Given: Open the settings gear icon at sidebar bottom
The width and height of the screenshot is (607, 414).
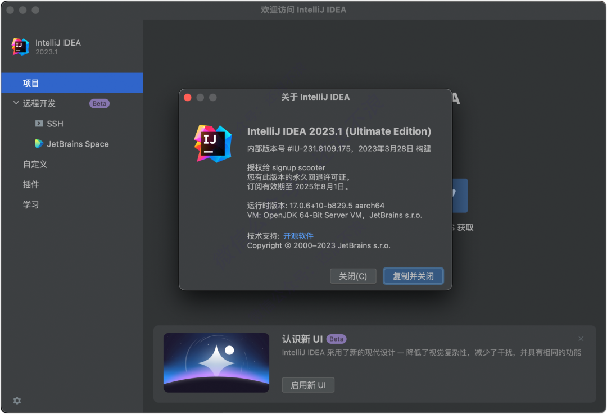Looking at the screenshot, I should (x=17, y=401).
